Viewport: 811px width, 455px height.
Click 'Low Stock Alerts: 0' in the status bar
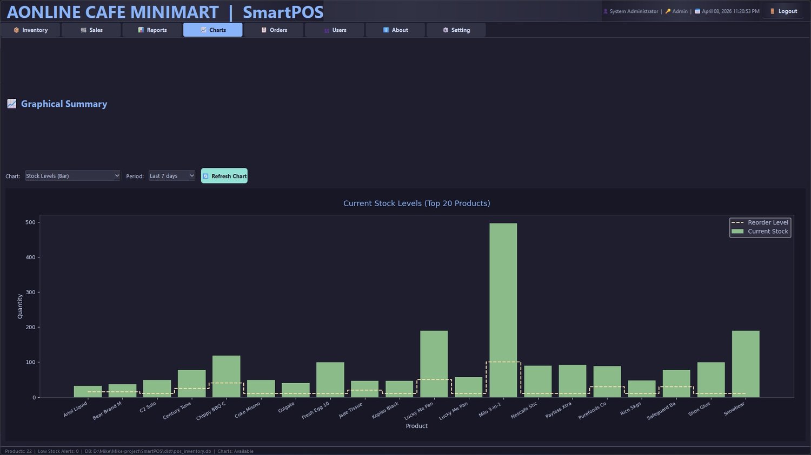point(58,451)
